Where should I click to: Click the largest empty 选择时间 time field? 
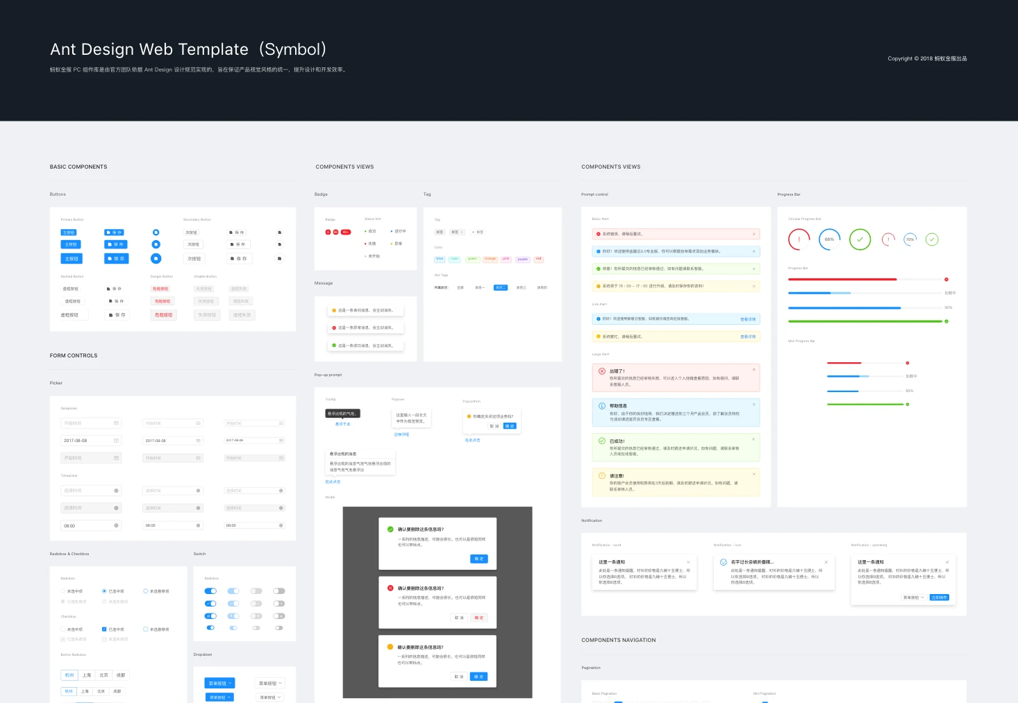(x=91, y=491)
